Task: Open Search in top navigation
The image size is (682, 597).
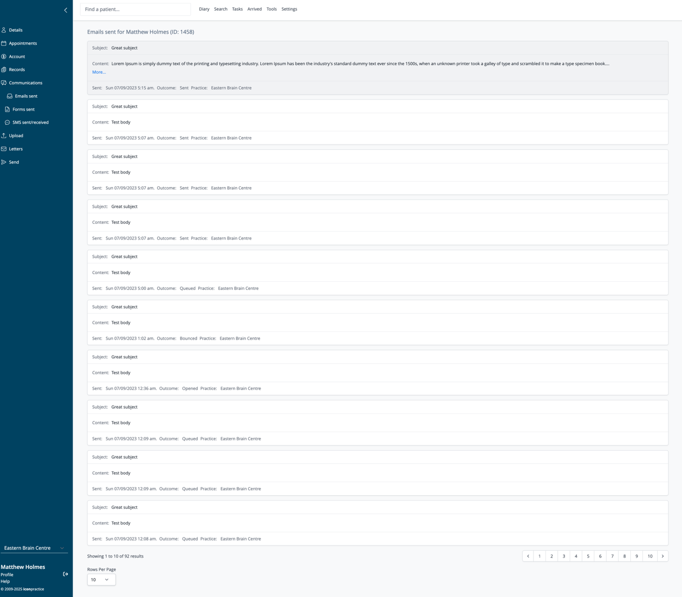Action: pos(221,9)
